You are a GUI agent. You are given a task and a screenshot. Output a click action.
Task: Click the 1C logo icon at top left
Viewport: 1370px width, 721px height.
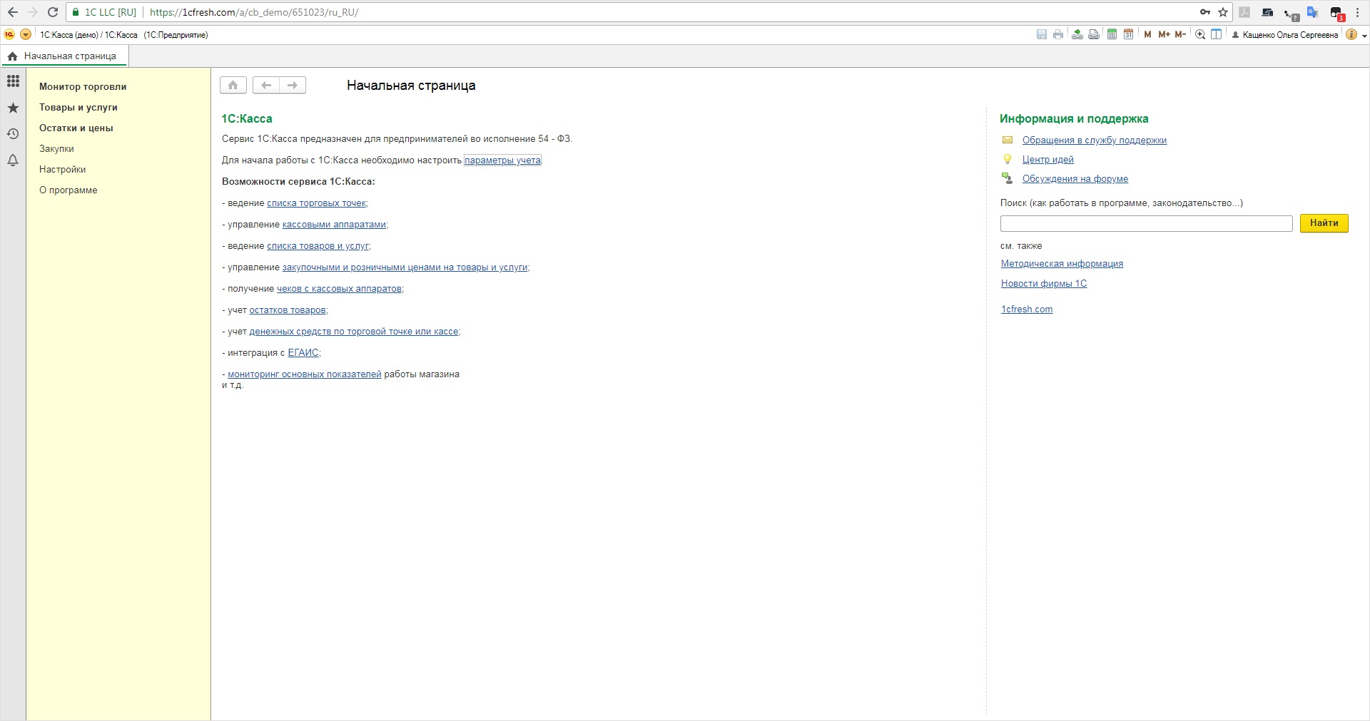(9, 34)
